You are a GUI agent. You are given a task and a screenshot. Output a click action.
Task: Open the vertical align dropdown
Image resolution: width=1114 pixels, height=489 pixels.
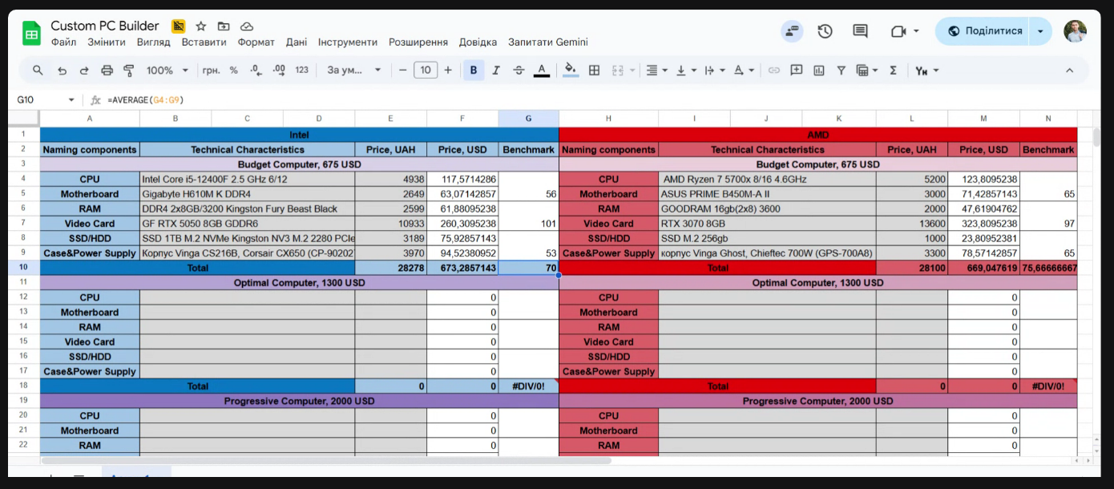click(x=685, y=71)
